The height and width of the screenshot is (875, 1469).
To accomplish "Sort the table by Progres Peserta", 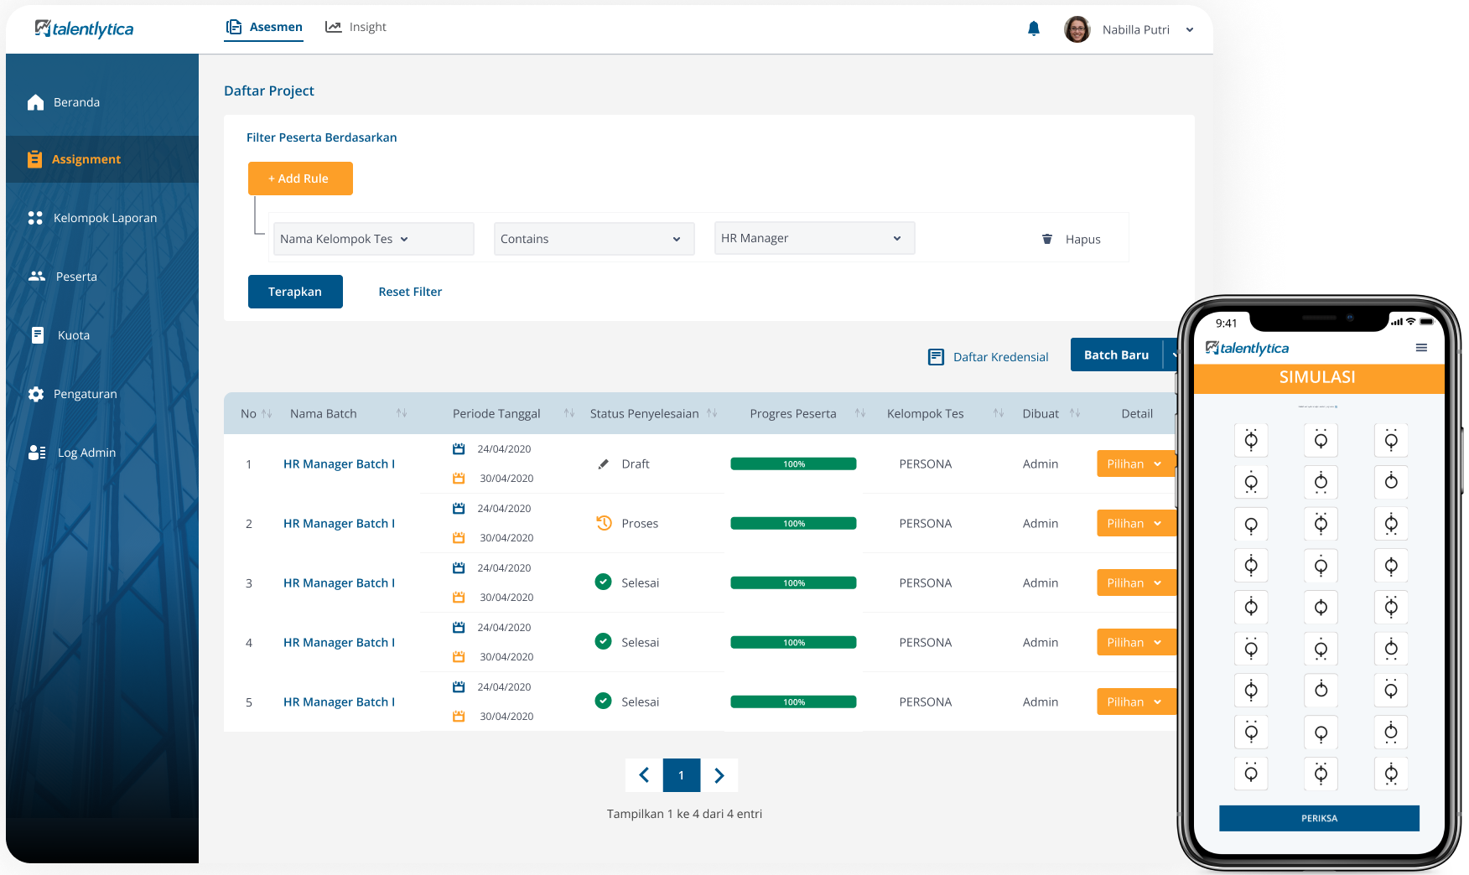I will pyautogui.click(x=860, y=413).
